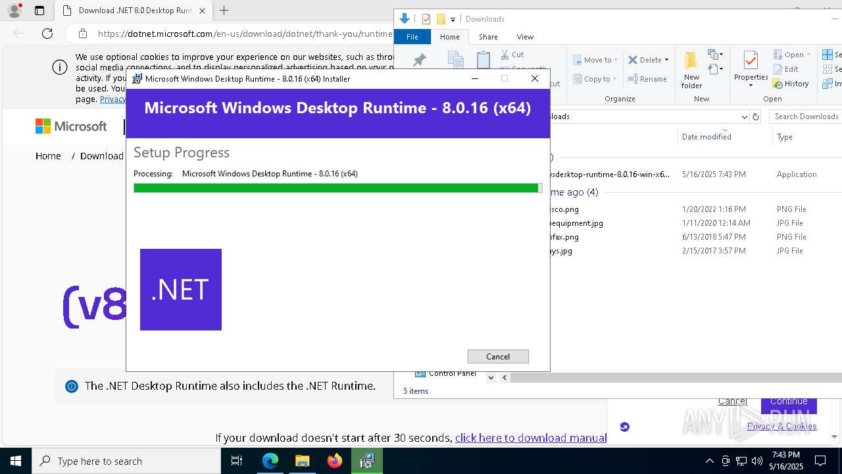
Task: Click Pin to Quick access icon
Action: pyautogui.click(x=419, y=61)
